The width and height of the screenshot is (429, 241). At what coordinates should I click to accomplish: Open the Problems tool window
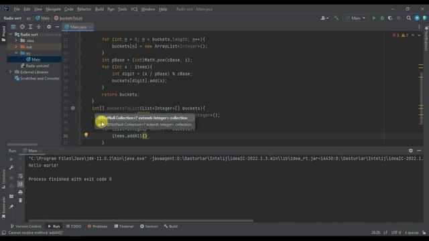[97, 226]
